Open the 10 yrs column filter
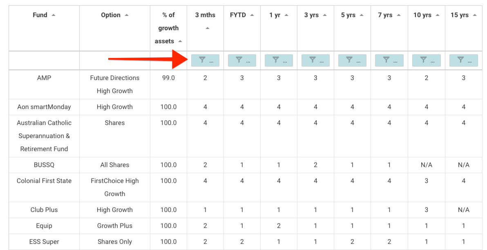The height and width of the screenshot is (250, 487). (426, 60)
